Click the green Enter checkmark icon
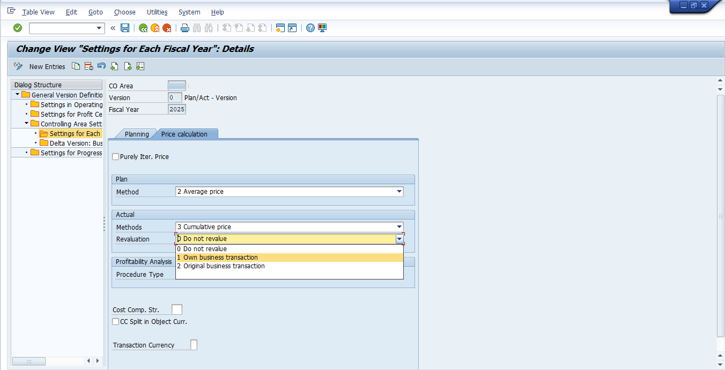The width and height of the screenshot is (725, 370). point(18,28)
